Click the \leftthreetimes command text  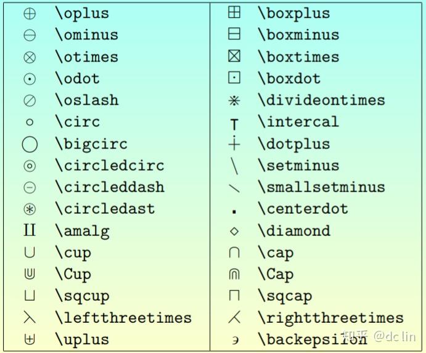tap(123, 318)
